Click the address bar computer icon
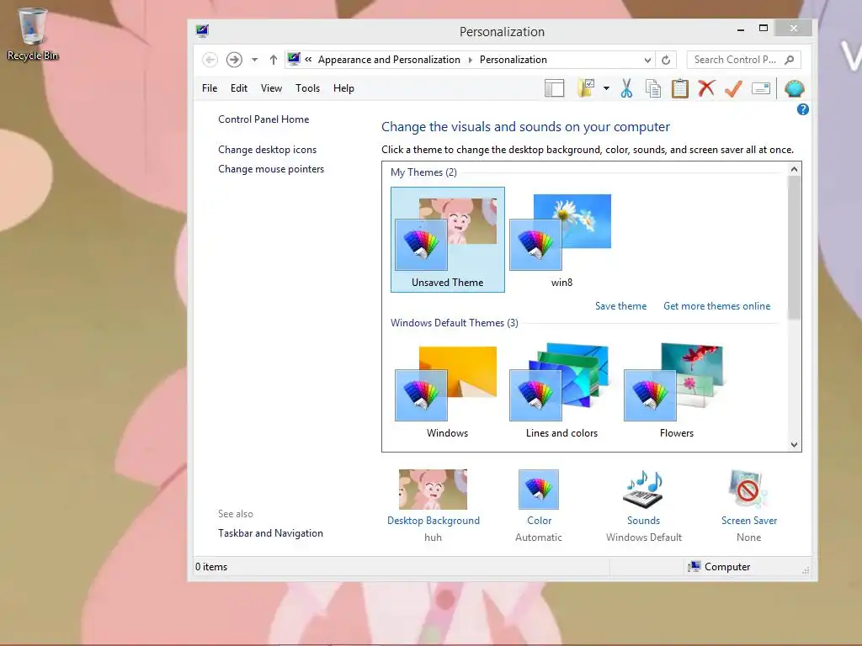The width and height of the screenshot is (862, 646). click(x=294, y=59)
